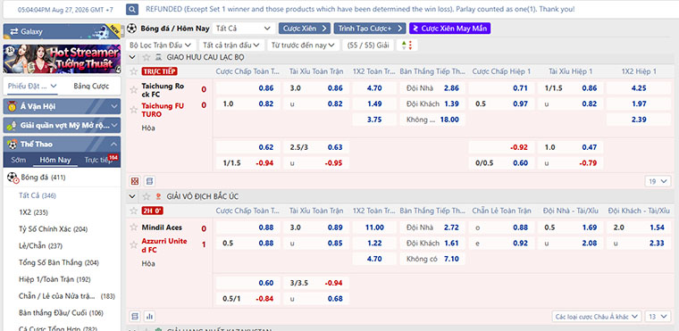The image size is (679, 331).
Task: Click the search magnifier icon
Action: pyautogui.click(x=132, y=9)
